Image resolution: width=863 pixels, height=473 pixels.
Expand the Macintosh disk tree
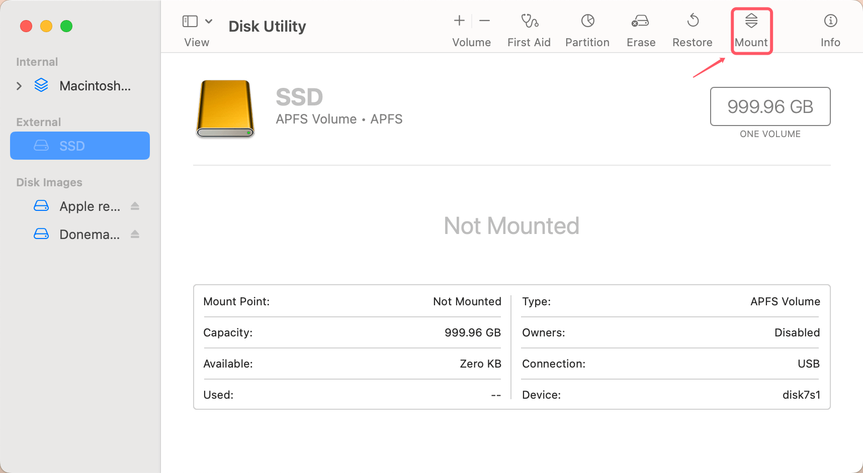[x=19, y=86]
